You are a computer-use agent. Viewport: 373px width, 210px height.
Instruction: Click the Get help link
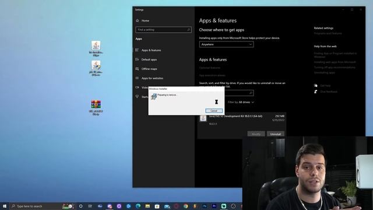(x=325, y=86)
